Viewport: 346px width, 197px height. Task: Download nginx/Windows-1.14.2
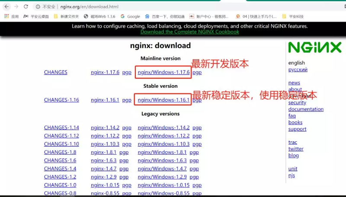(163, 127)
